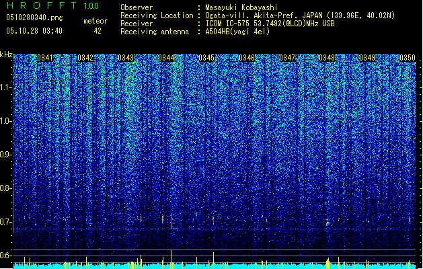Click the 0343 time marker

126,58
